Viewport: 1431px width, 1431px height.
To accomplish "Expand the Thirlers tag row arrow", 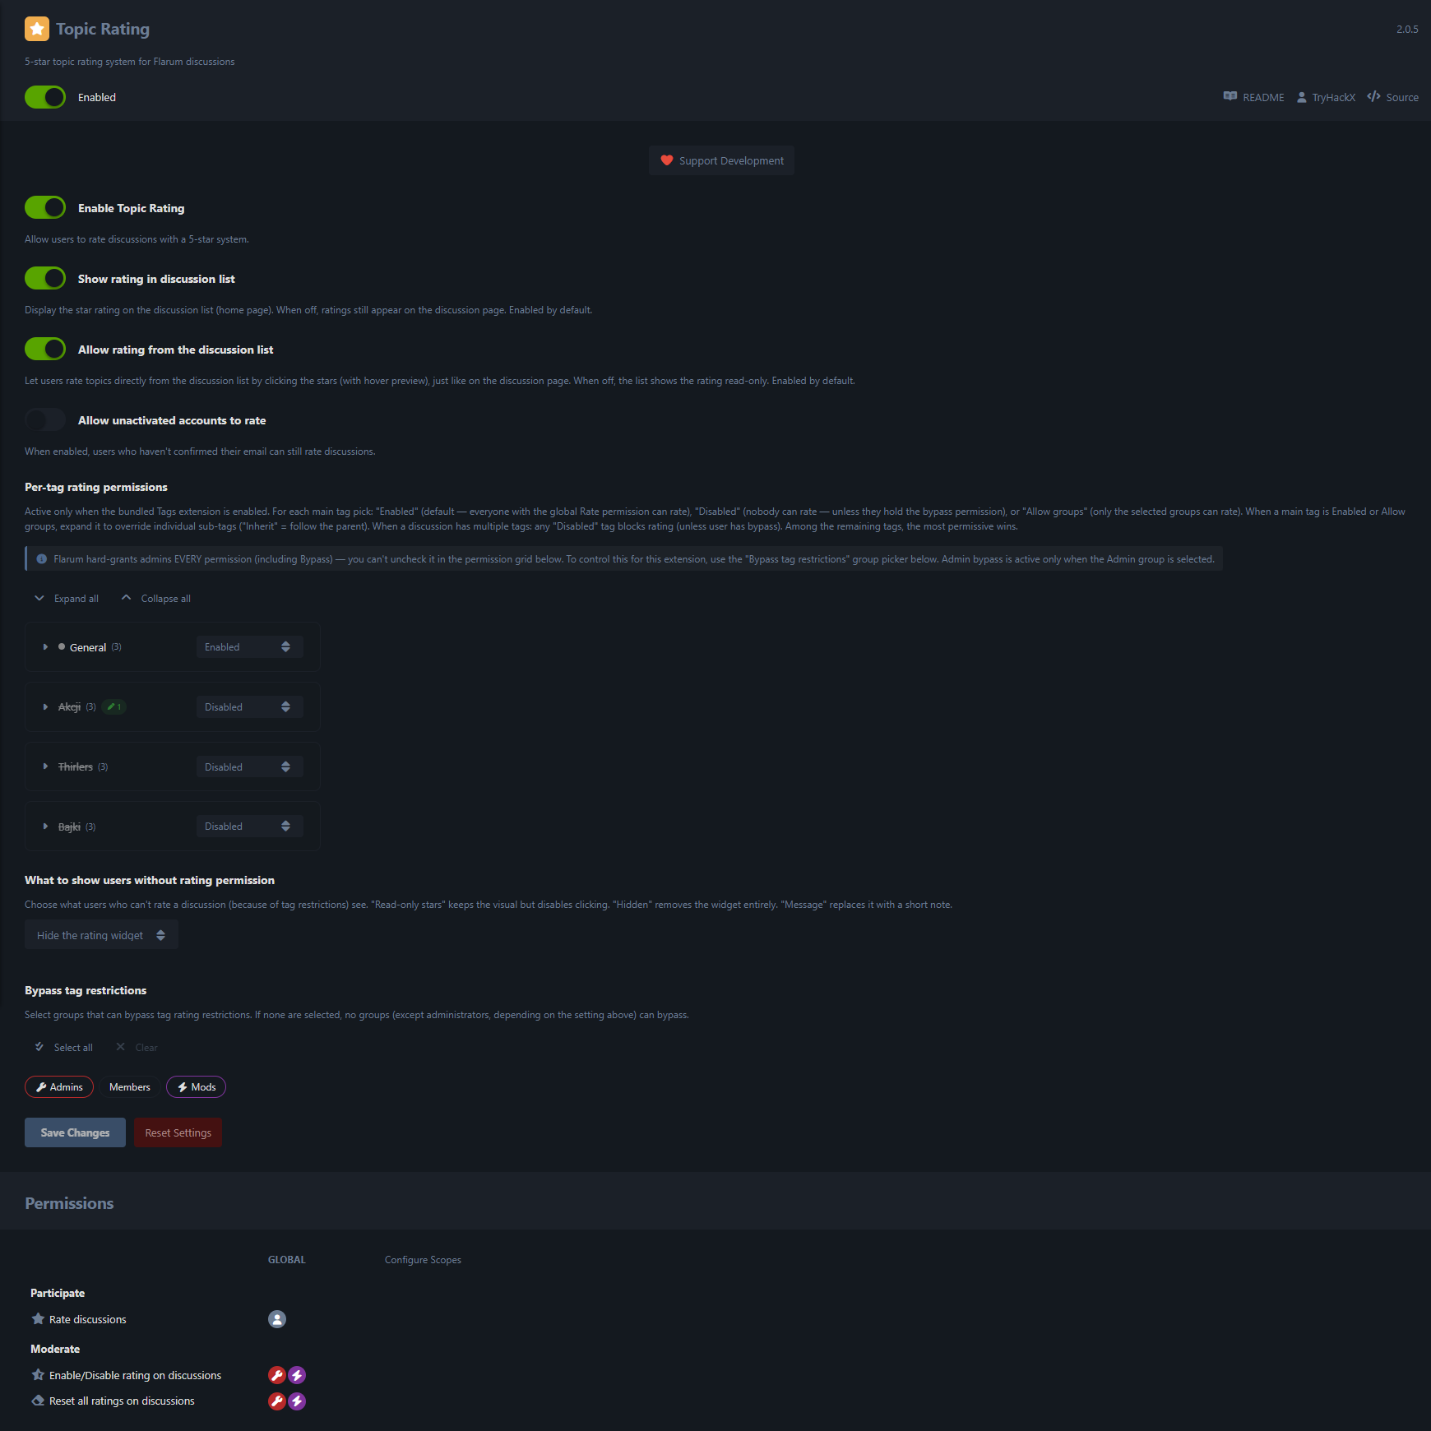I will coord(45,766).
